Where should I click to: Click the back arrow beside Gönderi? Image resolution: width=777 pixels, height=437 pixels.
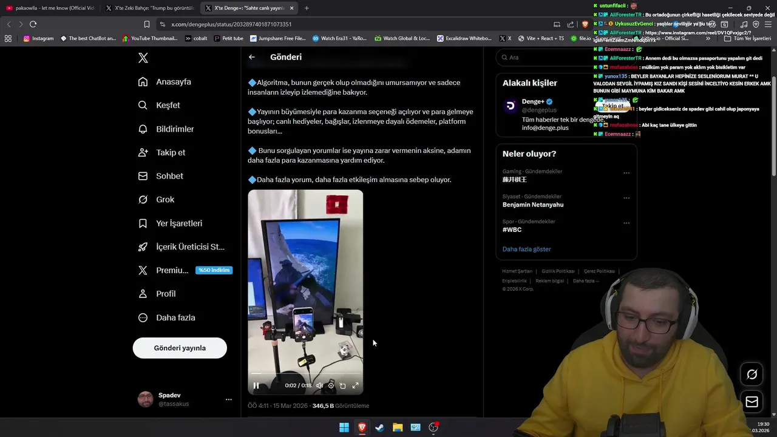coord(252,57)
